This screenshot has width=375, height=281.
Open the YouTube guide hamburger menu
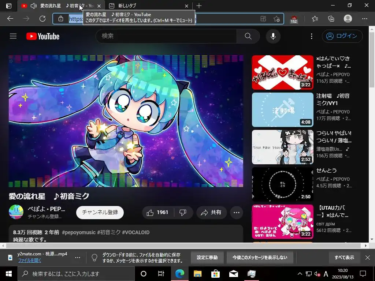13,36
